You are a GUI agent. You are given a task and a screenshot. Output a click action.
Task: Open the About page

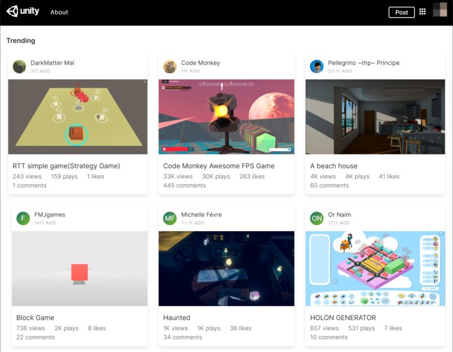(x=58, y=11)
